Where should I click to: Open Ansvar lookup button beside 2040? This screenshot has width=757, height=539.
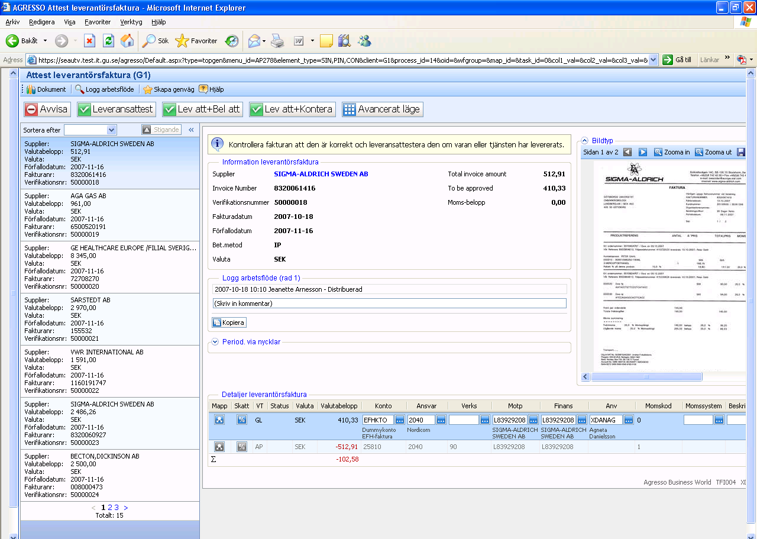point(441,419)
